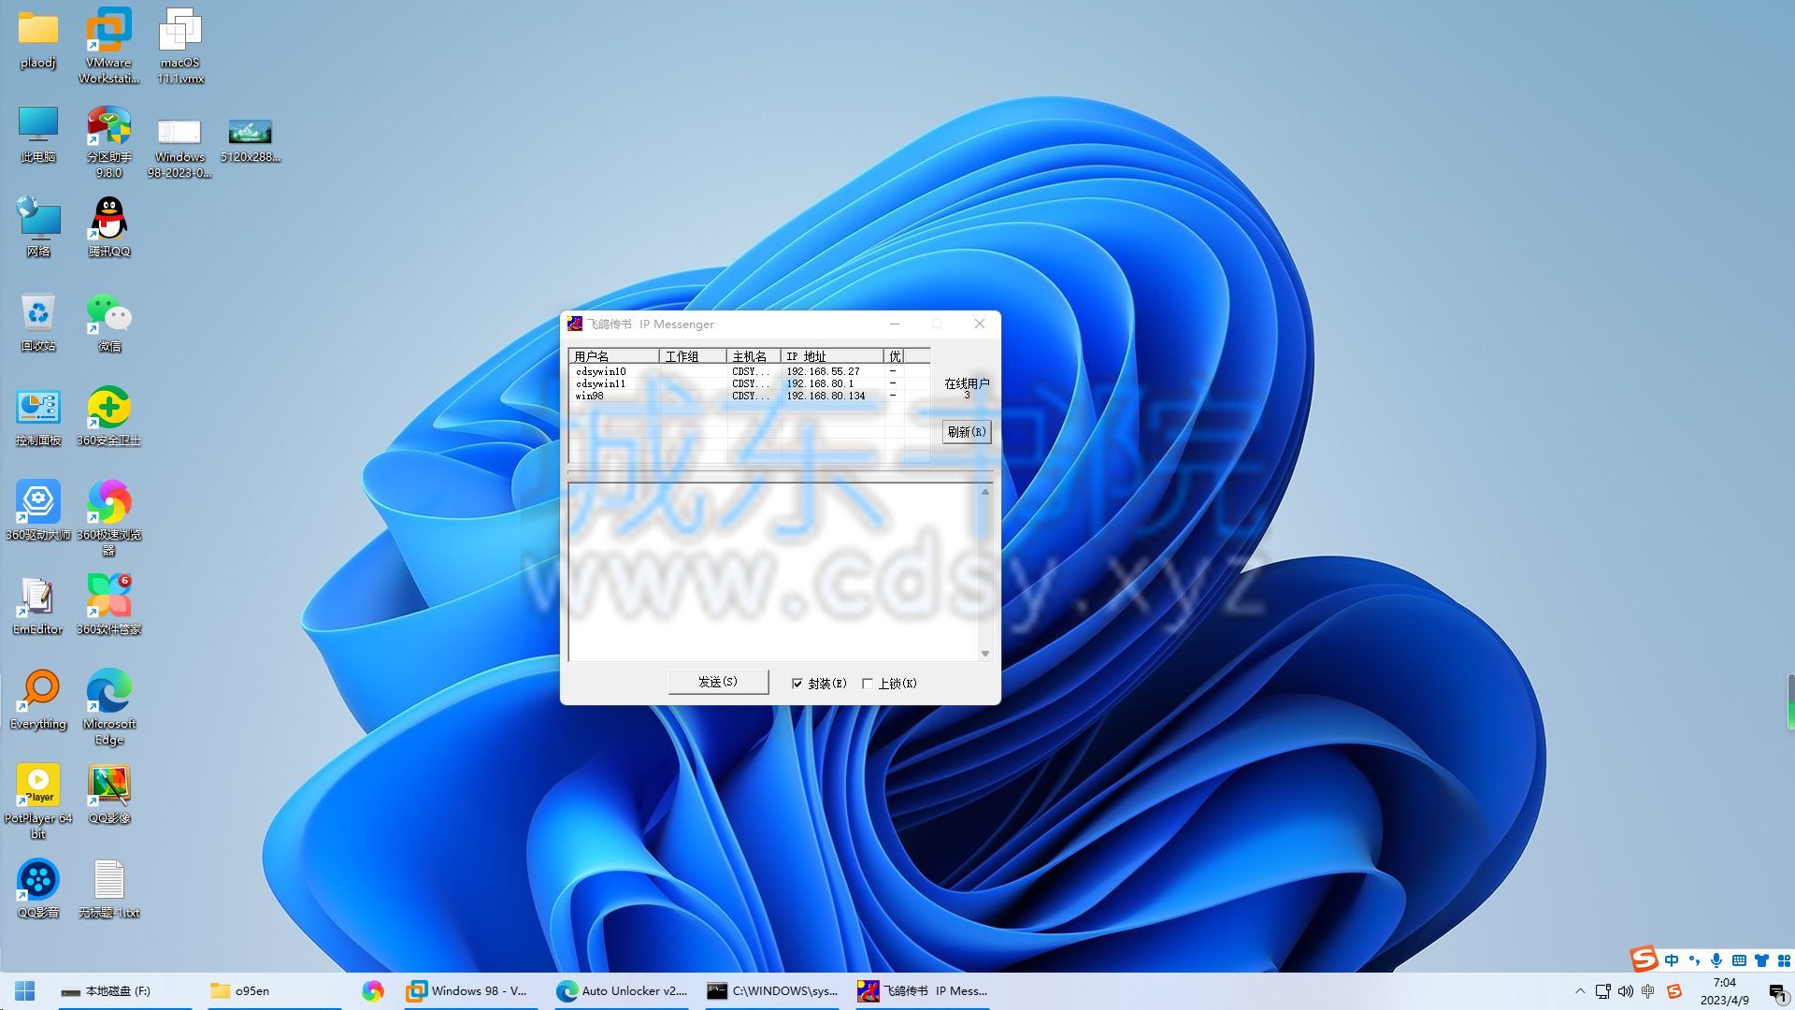The width and height of the screenshot is (1795, 1010).
Task: Click 发送(S) send button
Action: 718,682
